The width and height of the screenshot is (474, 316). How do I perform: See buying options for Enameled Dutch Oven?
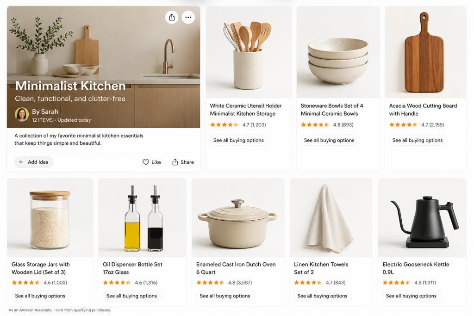(x=225, y=296)
